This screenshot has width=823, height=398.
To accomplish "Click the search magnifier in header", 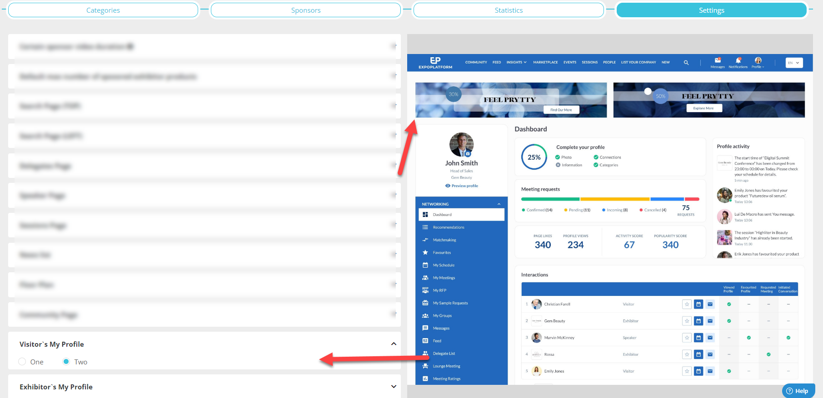I will [686, 63].
